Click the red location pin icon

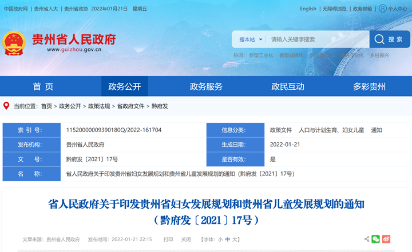click(6, 106)
